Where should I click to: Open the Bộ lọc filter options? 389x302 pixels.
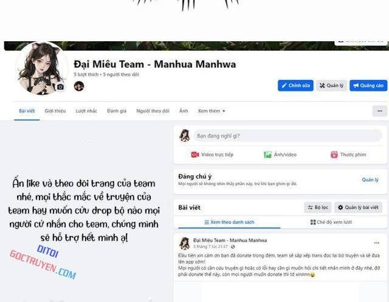point(318,207)
